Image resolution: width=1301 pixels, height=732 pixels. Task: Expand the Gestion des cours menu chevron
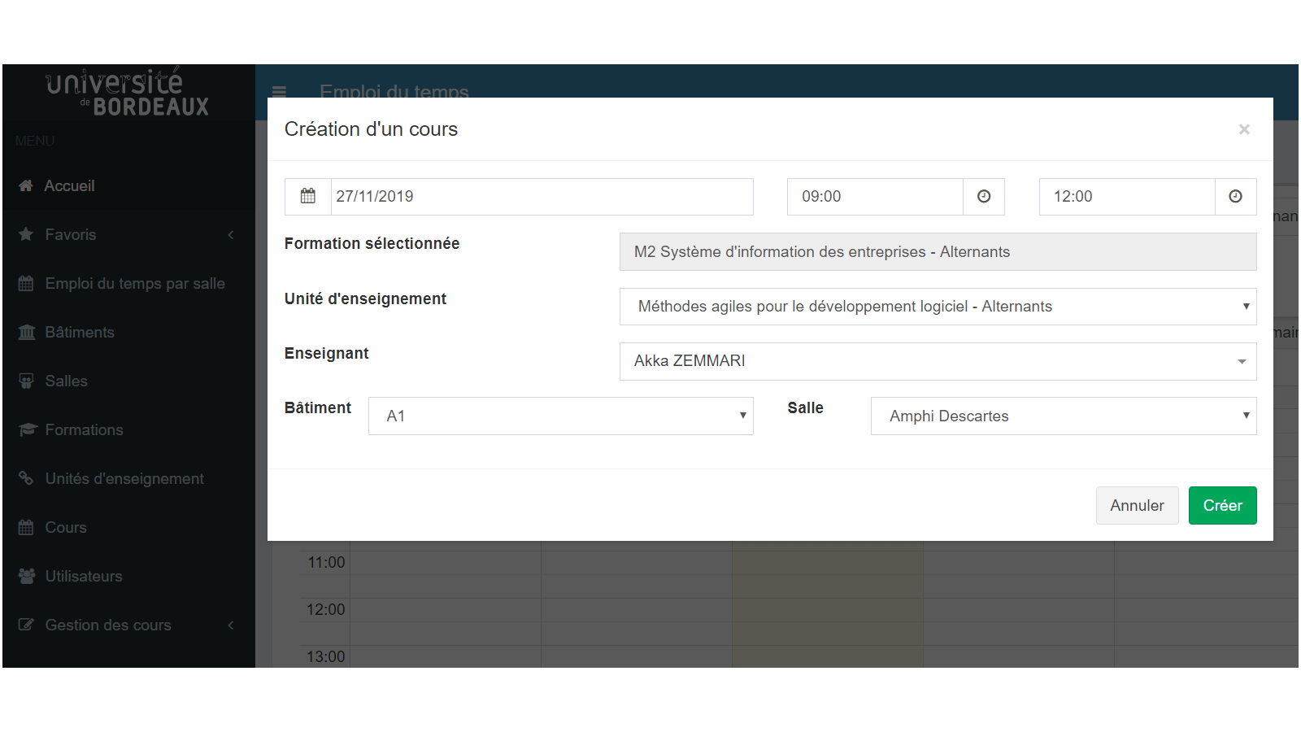(x=230, y=625)
